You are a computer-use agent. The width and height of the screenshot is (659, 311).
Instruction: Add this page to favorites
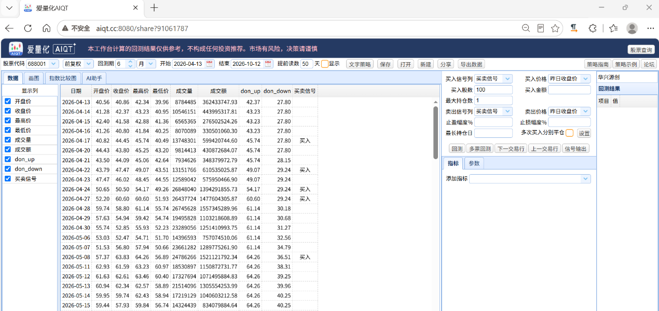(x=555, y=28)
